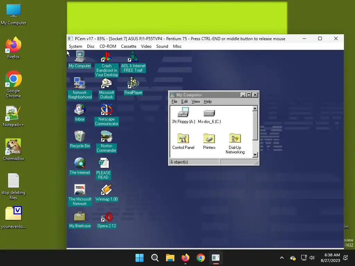Image resolution: width=355 pixels, height=266 pixels.
Task: Open notifications bell in tray
Action: (346, 258)
